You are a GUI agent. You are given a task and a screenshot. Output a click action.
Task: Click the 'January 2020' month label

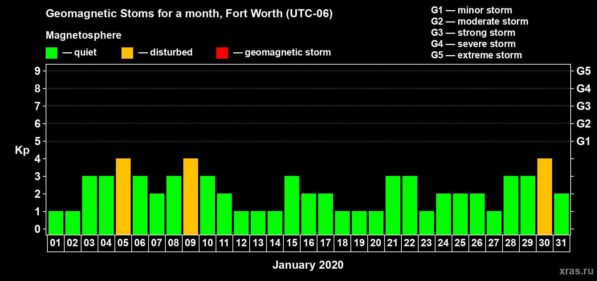pos(308,265)
